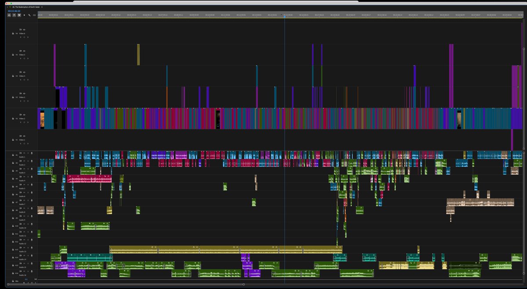Hide Video 3 track with eye icon
This screenshot has height=289, width=527.
(x=24, y=94)
